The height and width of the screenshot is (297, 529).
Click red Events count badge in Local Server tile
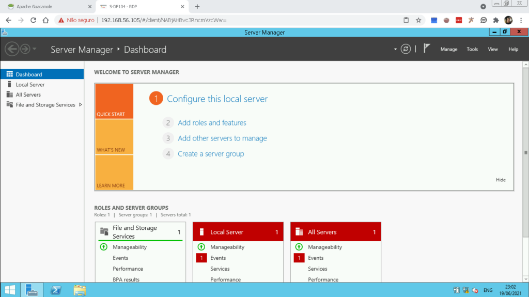coord(201,258)
